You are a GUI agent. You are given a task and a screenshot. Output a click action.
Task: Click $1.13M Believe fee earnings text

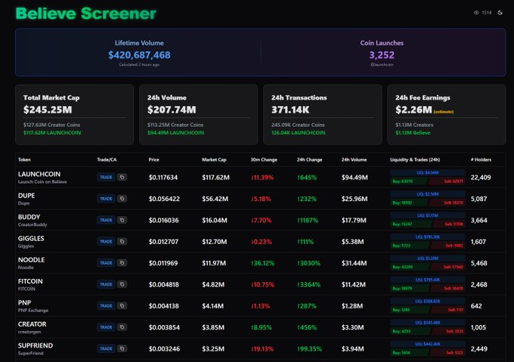(413, 133)
